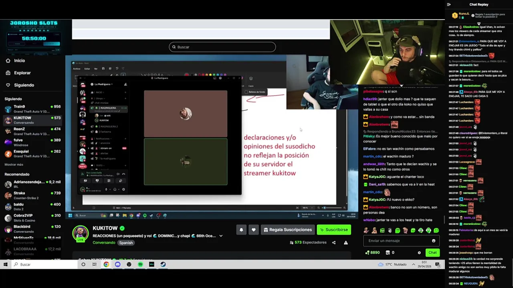Click the first emote in quick emote row
The width and height of the screenshot is (513, 288).
(x=366, y=230)
